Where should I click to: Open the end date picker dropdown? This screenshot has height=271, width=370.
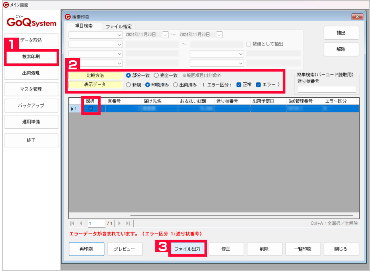[219, 34]
